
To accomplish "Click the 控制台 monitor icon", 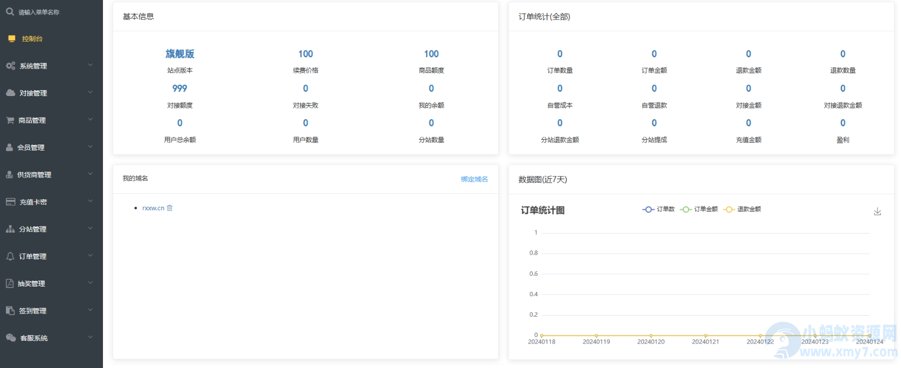I will tap(12, 39).
